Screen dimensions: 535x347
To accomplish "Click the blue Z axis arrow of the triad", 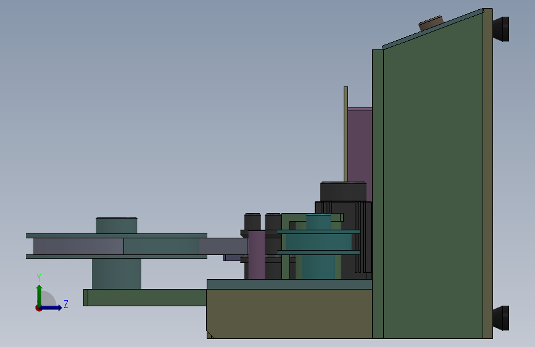I will pyautogui.click(x=51, y=307).
